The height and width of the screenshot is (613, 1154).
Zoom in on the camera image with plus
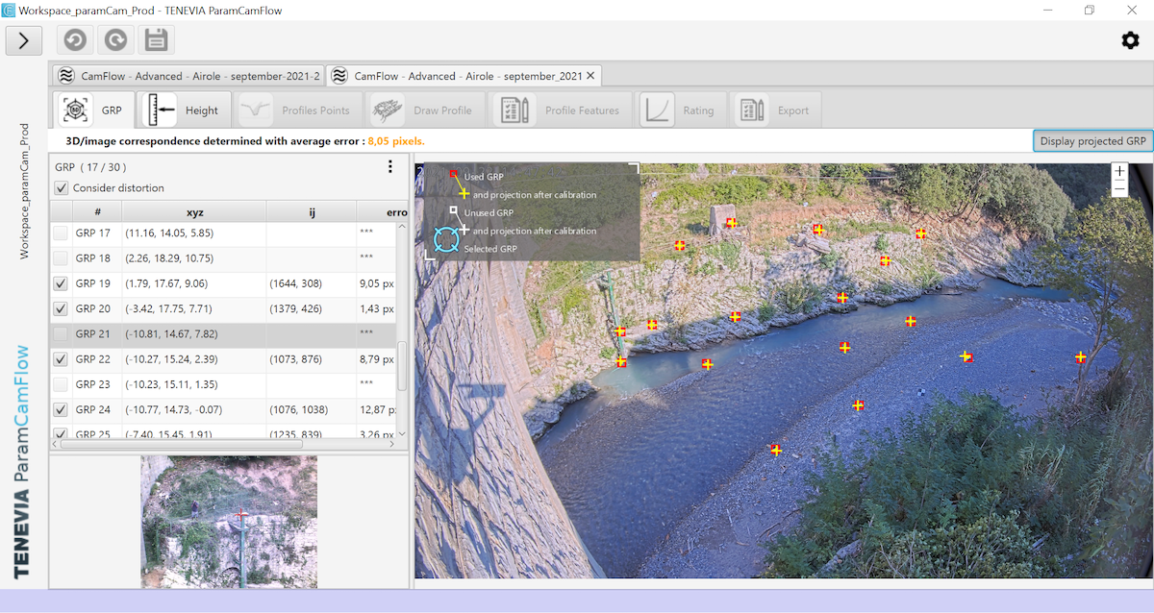pos(1119,172)
